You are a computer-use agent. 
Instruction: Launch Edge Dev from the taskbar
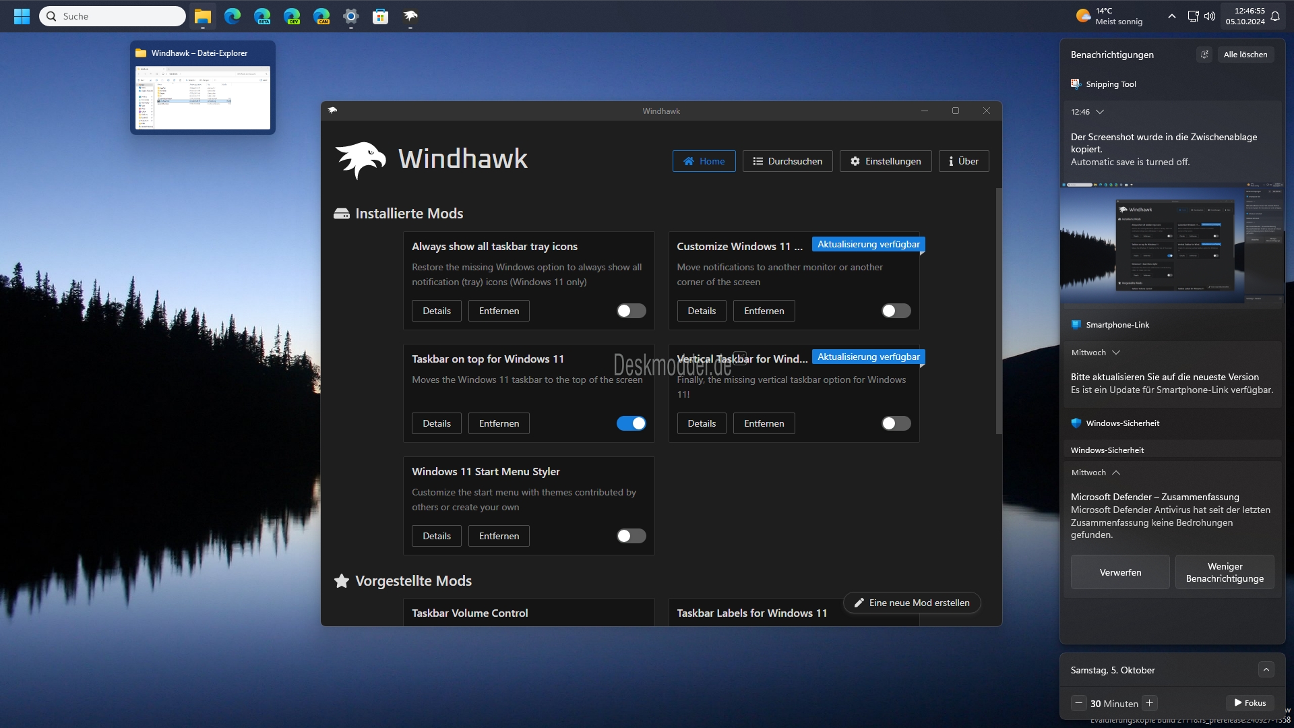[292, 16]
